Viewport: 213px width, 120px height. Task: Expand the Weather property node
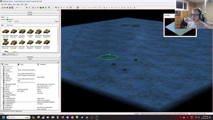[x=2, y=77]
